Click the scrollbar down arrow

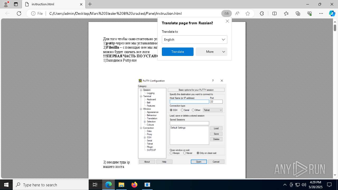[x=335, y=175]
